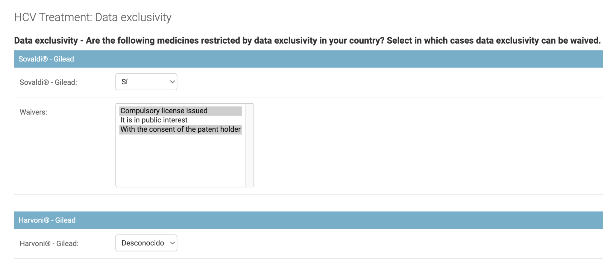Click the 'Harvoni® - Gilead' text in the blue header
Viewport: 613px width, 273px height.
pyautogui.click(x=47, y=220)
